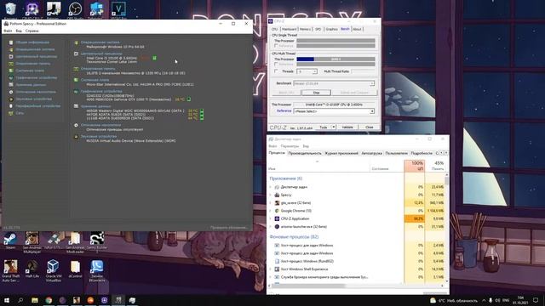This screenshot has height=306, width=545.
Task: Sort by CPU column in Task Manager
Action: (x=415, y=166)
